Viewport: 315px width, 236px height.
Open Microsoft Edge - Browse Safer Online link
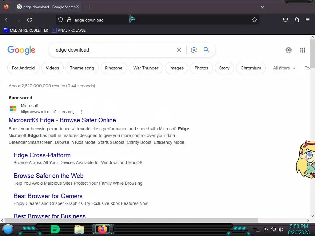pos(62,120)
